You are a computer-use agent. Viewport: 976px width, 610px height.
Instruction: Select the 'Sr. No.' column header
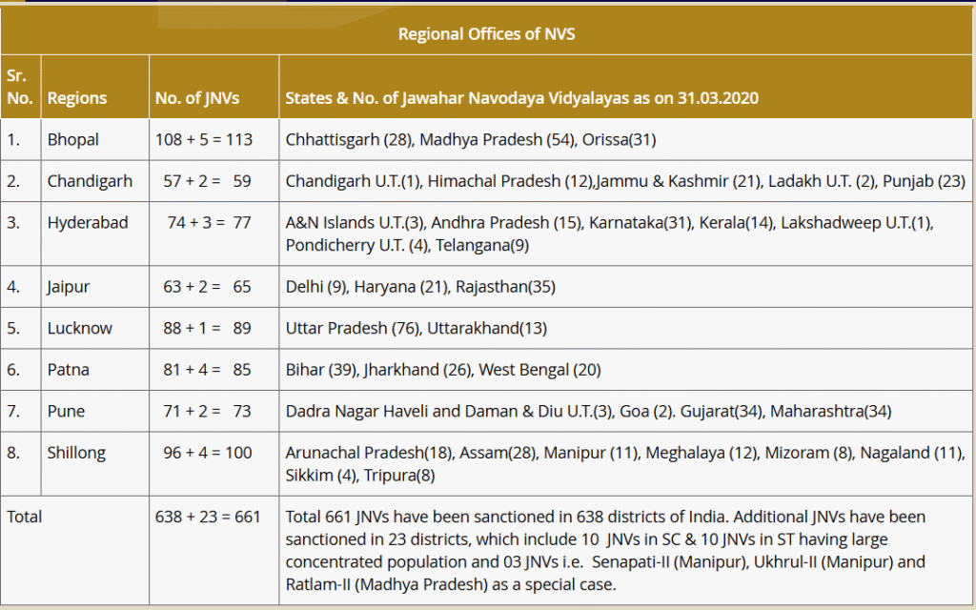(19, 87)
